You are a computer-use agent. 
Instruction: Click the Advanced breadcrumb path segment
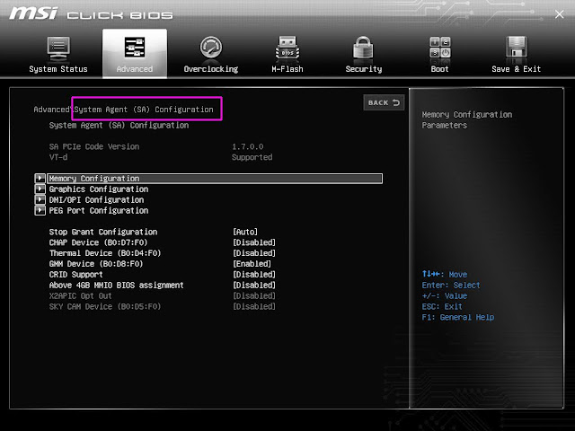(x=51, y=110)
